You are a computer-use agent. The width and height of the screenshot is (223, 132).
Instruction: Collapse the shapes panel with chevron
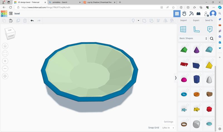[176, 78]
